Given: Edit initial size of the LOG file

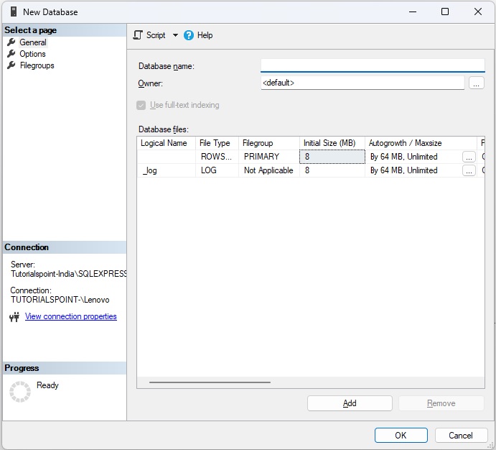Looking at the screenshot, I should click(x=332, y=170).
